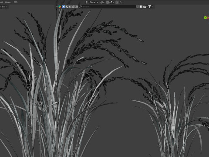
Task: Open the Global transform orientation dropdown
Action: (x=94, y=2)
